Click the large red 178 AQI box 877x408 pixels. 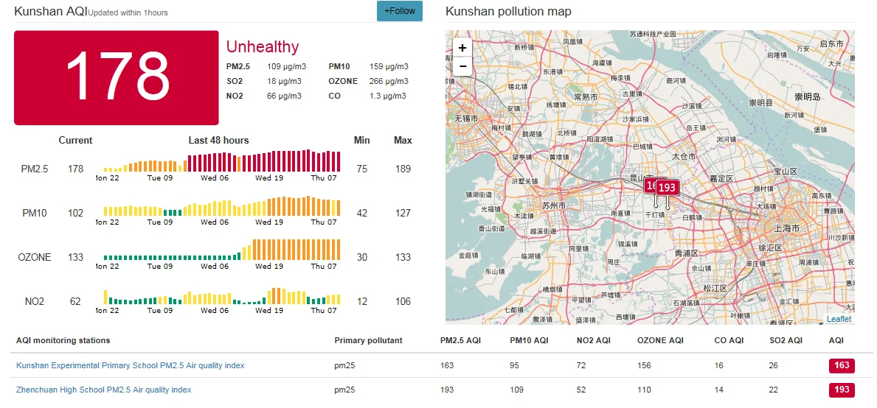tap(117, 77)
